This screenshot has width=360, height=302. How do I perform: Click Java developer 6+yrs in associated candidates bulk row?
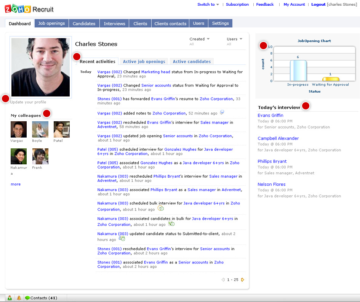pos(212,218)
